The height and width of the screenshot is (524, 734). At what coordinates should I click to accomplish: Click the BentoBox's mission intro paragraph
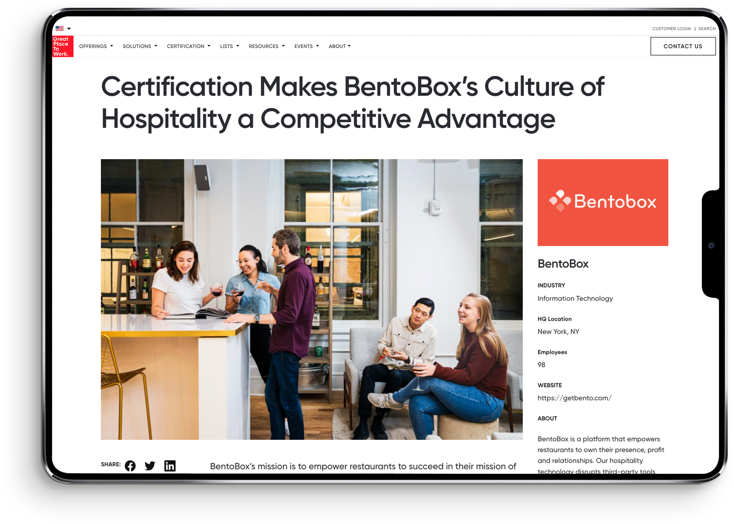(x=363, y=466)
